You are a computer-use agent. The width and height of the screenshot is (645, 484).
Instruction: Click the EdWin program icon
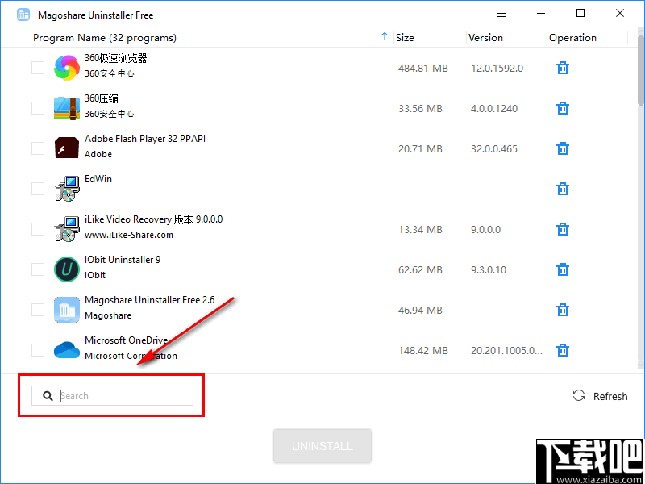[x=66, y=188]
